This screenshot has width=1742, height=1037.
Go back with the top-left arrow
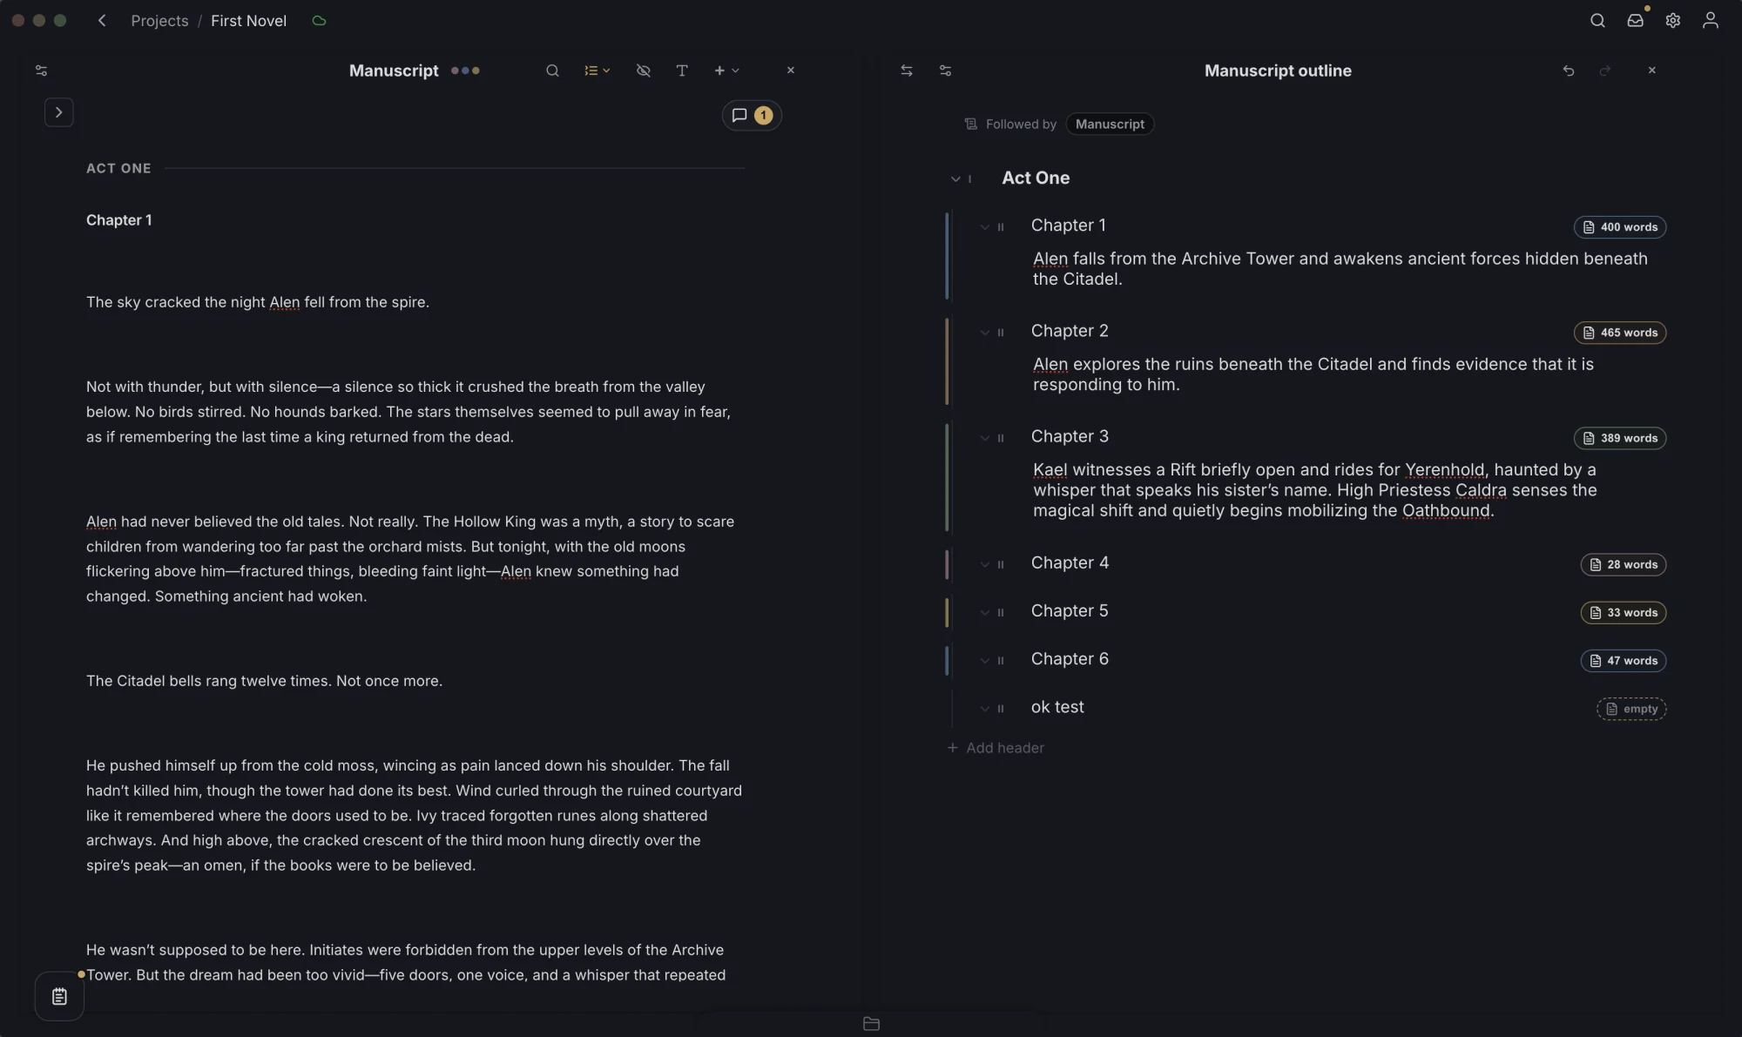point(102,20)
